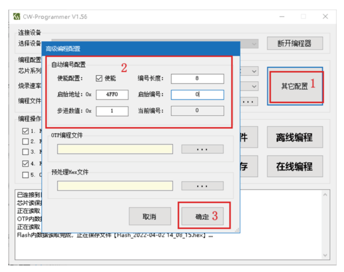This screenshot has height=272, width=344.
Task: Click the 高级编程配置 dialog title bar
Action: pos(141,48)
